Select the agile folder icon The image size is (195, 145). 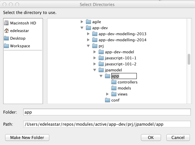(88, 22)
